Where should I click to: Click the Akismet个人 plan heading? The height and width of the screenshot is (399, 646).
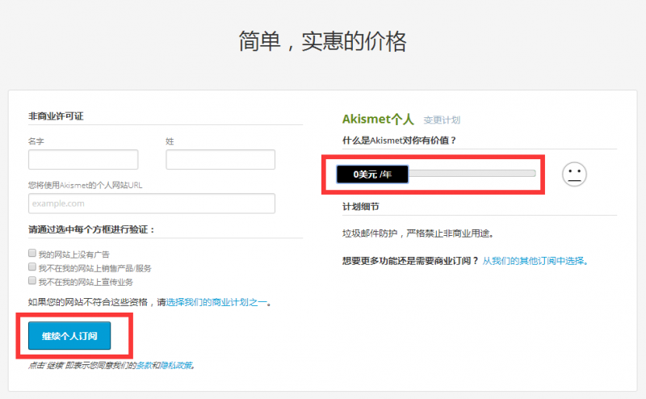(x=378, y=120)
